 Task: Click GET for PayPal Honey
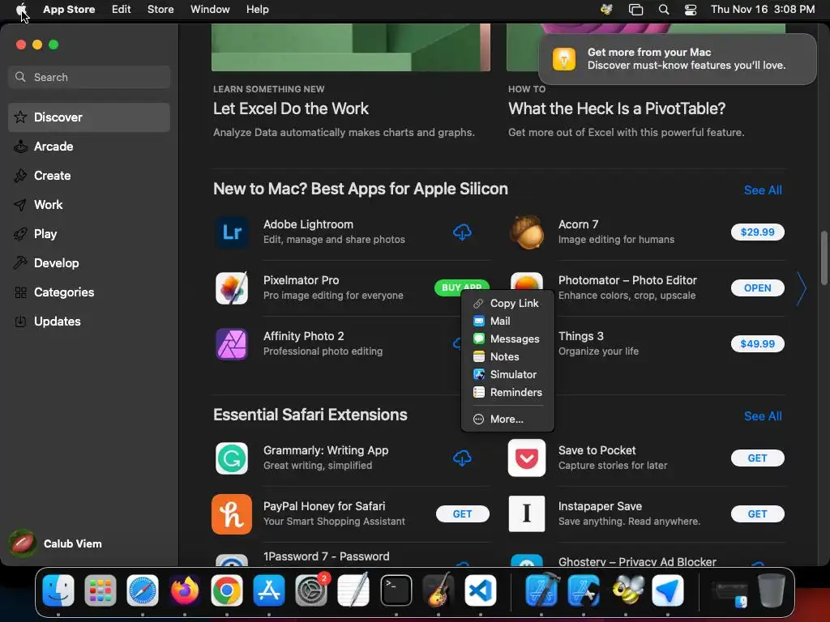click(x=462, y=514)
